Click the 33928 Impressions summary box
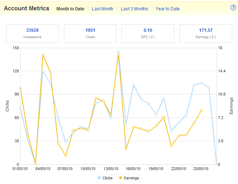The height and width of the screenshot is (184, 238). pos(33,33)
